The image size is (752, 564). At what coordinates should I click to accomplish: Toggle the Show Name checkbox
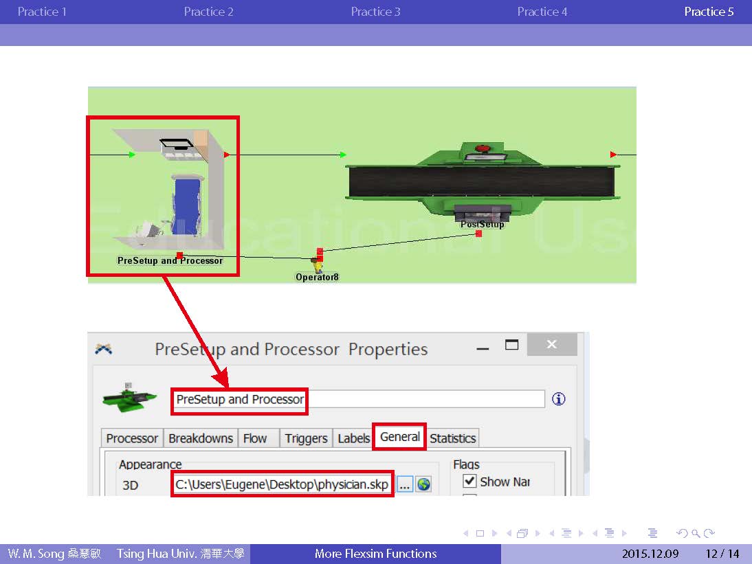(470, 482)
